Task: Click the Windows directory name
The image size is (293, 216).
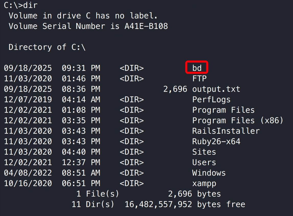Action: pyautogui.click(x=209, y=173)
